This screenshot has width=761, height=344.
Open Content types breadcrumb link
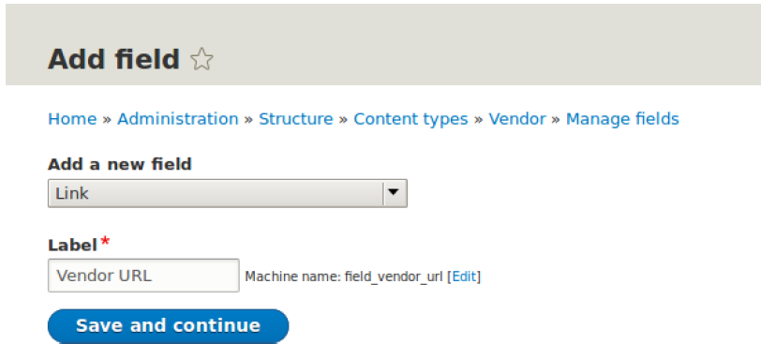(410, 119)
